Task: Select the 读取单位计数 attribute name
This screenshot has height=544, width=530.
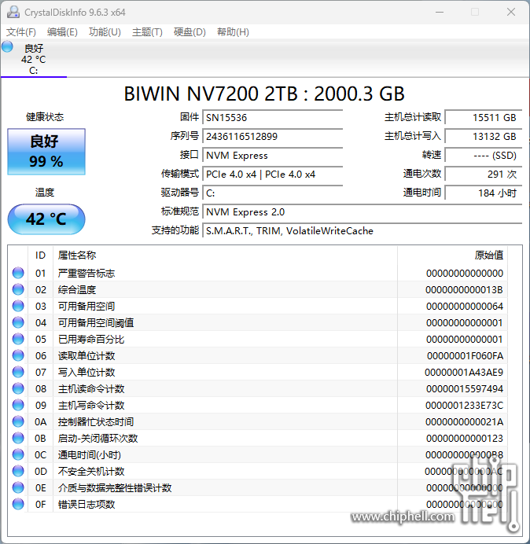Action: coord(86,355)
